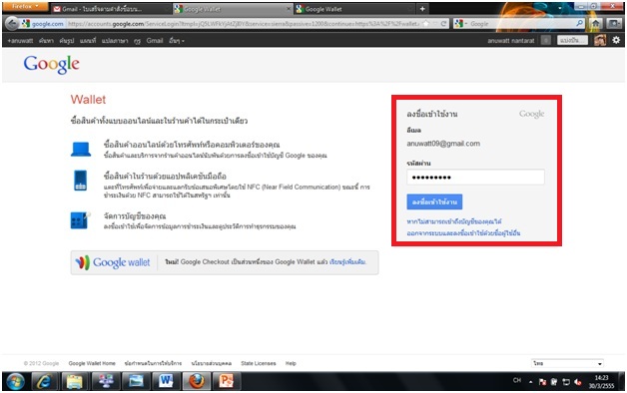Click the learn more link in wallet banner
This screenshot has width=627, height=393.
[x=347, y=262]
